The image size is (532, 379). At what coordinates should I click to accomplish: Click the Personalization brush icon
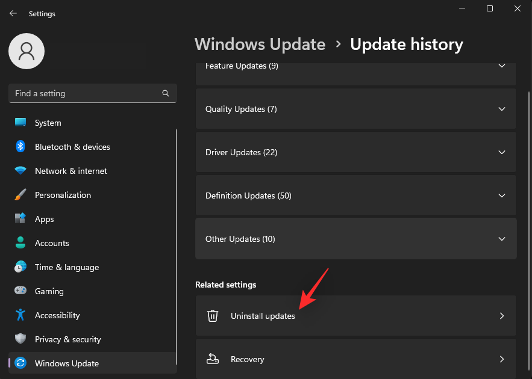[20, 195]
